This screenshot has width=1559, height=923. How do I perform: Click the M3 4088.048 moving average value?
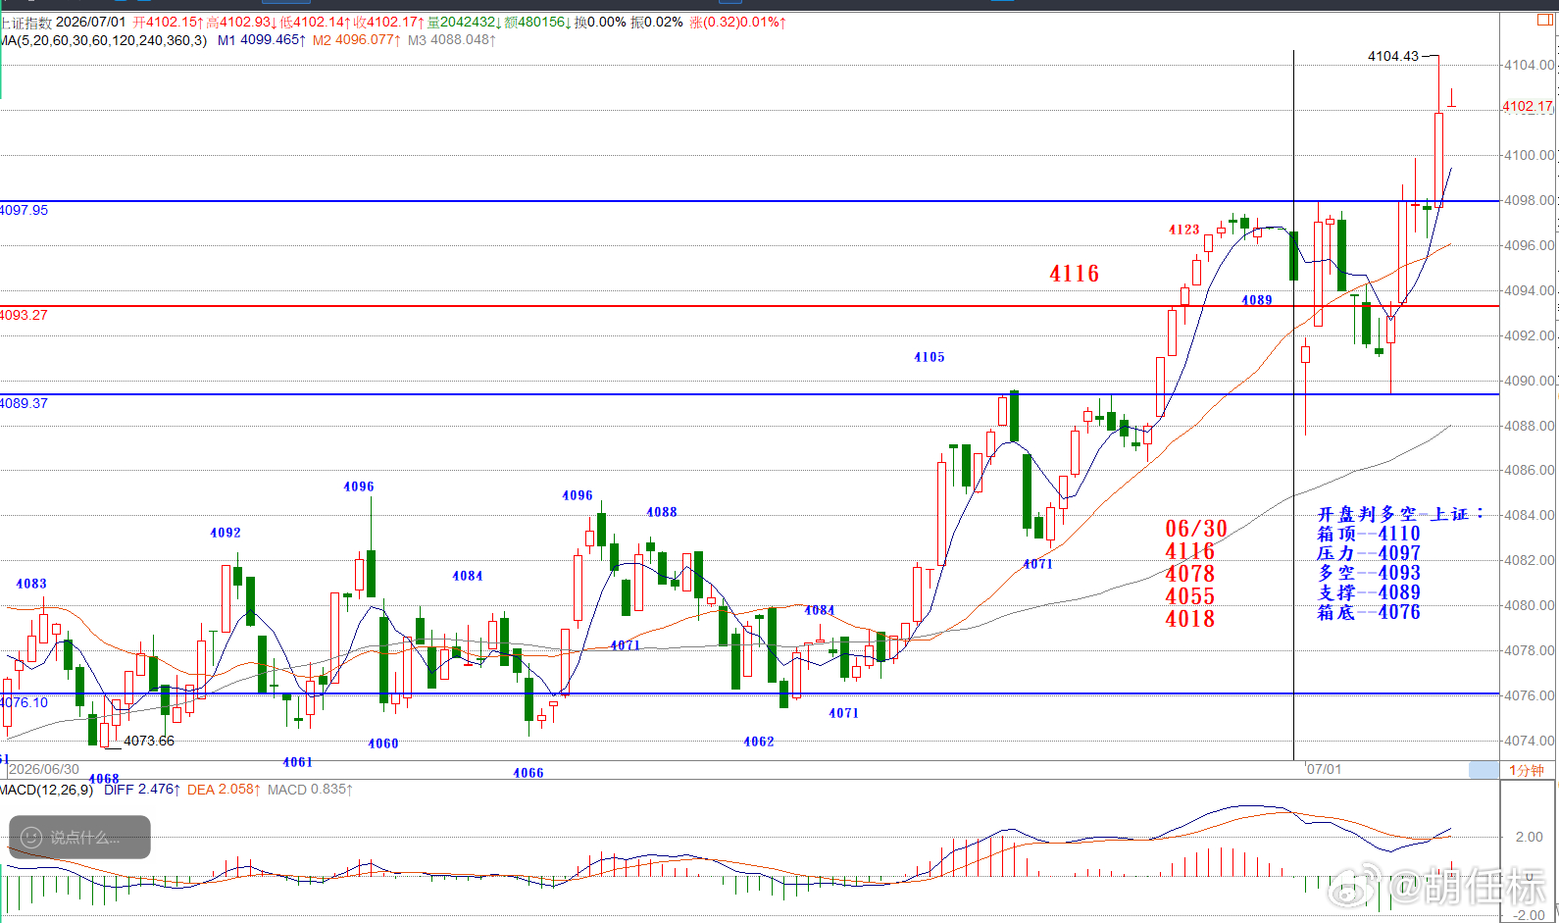[x=452, y=40]
